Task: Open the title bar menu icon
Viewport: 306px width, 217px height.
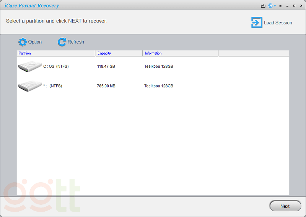Action: 280,6
